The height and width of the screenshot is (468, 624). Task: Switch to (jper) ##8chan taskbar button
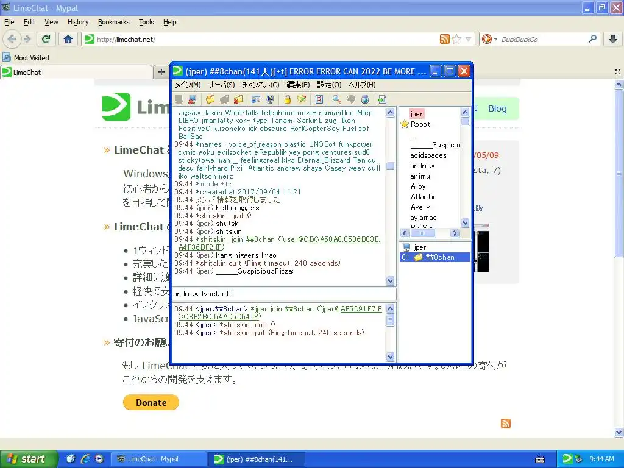coord(257,459)
